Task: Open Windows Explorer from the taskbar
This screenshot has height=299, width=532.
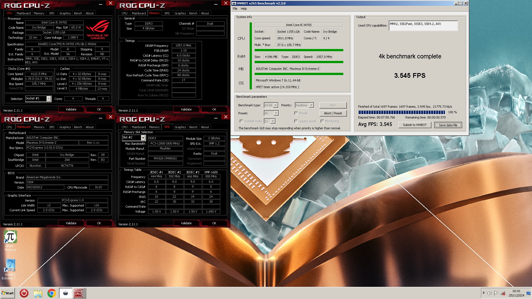Action: click(38, 293)
